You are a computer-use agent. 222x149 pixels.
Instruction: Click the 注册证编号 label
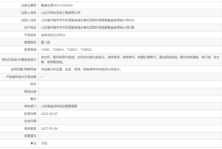29,5
